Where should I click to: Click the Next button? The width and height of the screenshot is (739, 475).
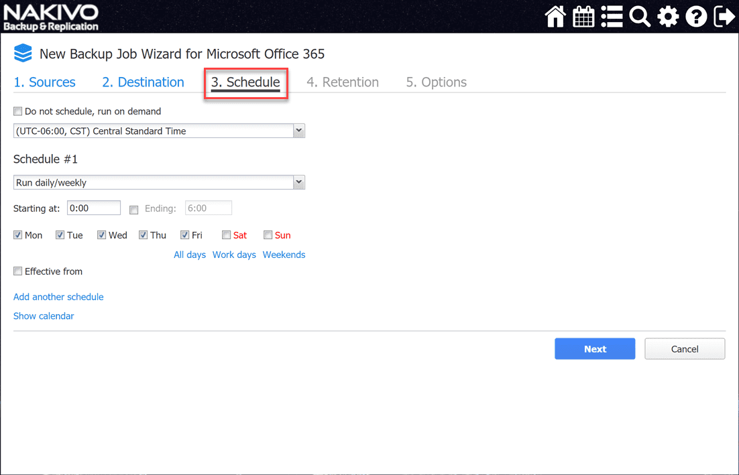[x=595, y=349]
